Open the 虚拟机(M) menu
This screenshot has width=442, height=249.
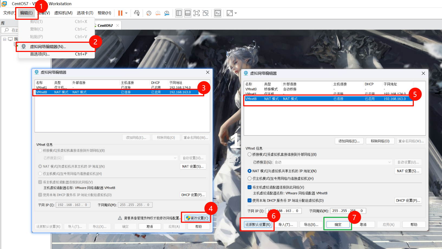click(x=63, y=13)
